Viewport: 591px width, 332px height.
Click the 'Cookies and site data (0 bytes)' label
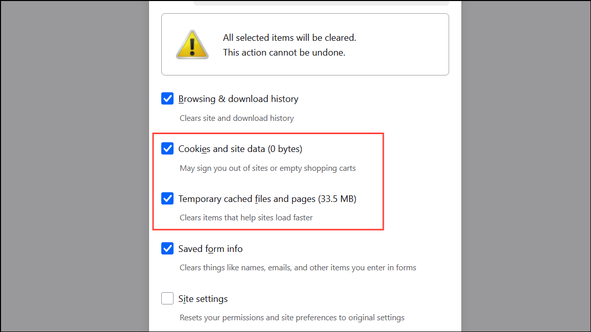point(240,149)
